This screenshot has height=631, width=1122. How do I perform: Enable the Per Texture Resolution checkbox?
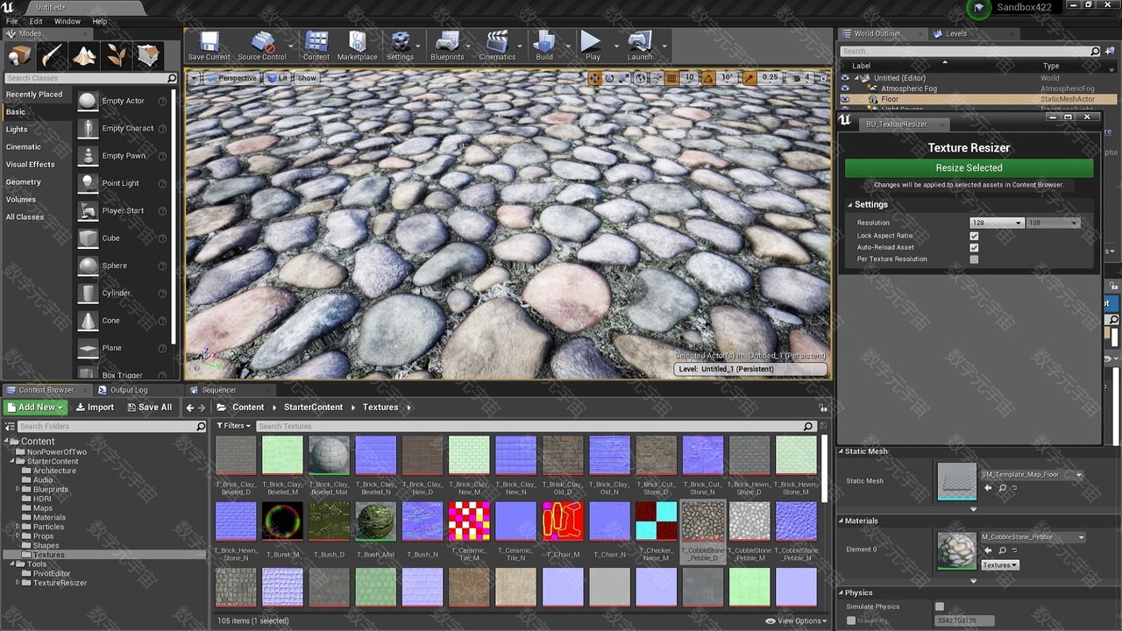pos(974,259)
